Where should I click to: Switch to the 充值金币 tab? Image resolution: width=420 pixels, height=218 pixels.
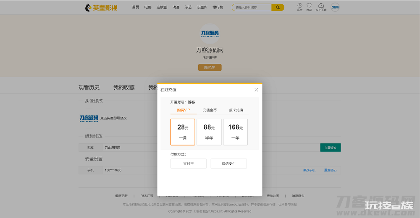point(210,110)
